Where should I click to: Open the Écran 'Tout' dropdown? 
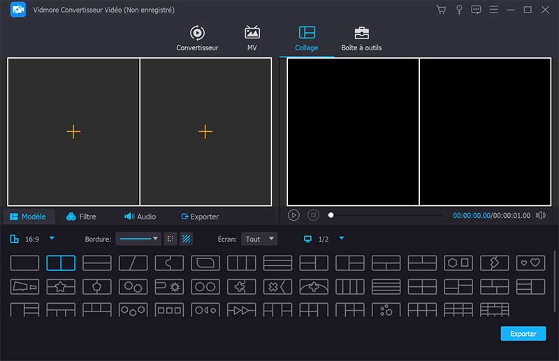pyautogui.click(x=259, y=239)
